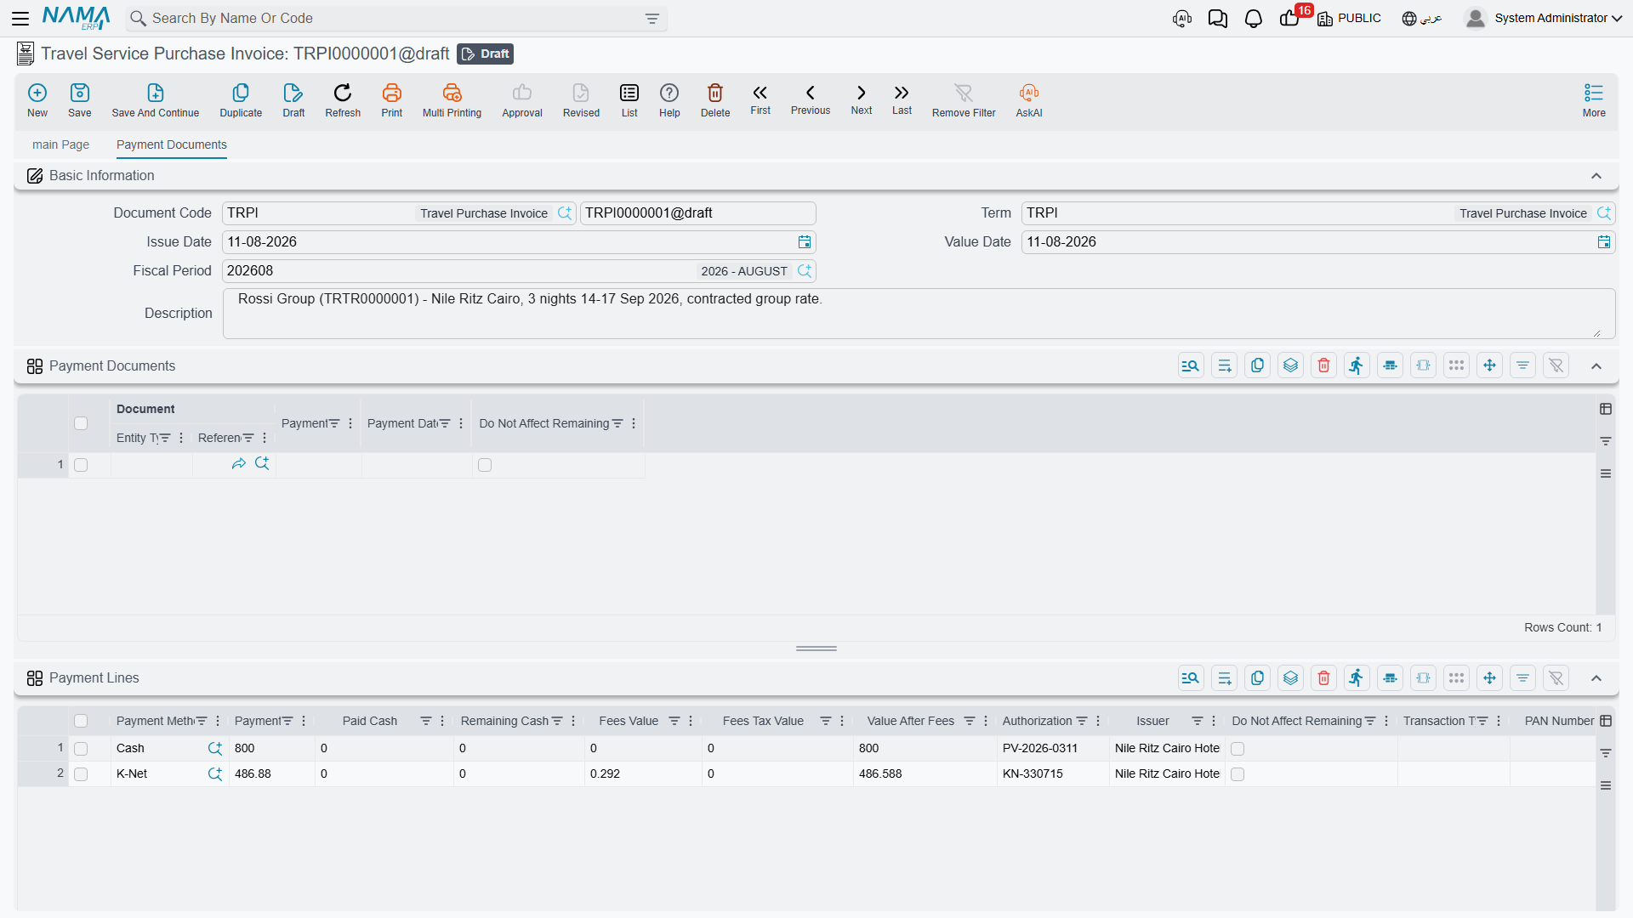Click the search rows icon in Payment Lines grid

point(1191,677)
